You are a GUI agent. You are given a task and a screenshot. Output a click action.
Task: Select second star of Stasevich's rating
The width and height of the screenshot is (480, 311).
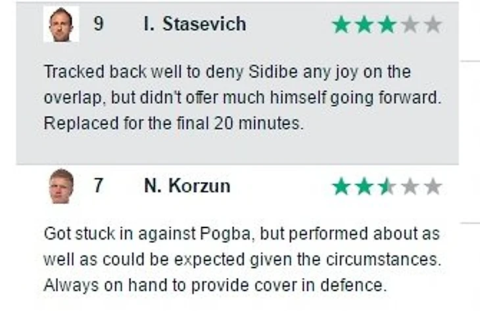coord(364,24)
